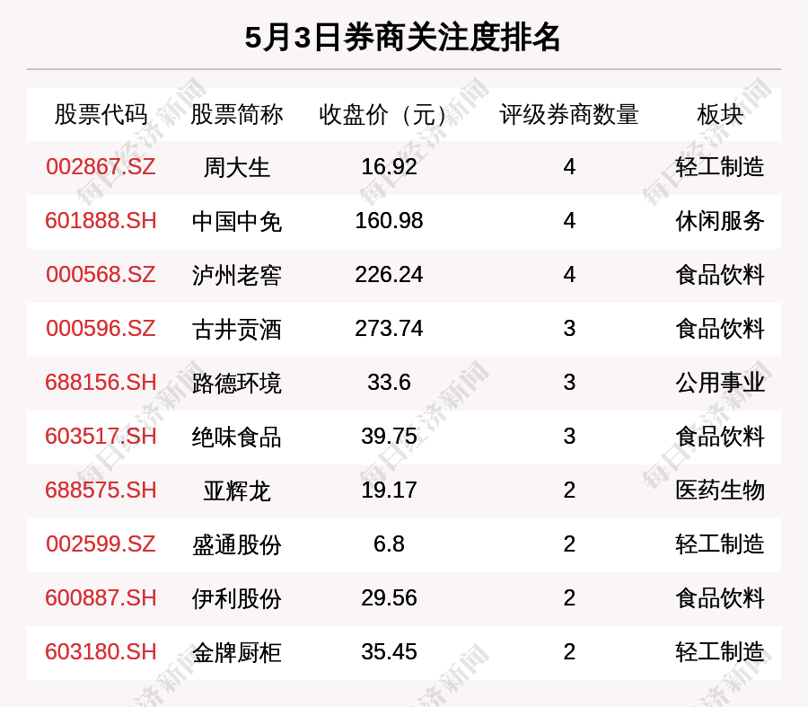Select stock code 000596.SZ
Image resolution: width=808 pixels, height=707 pixels.
[x=101, y=329]
